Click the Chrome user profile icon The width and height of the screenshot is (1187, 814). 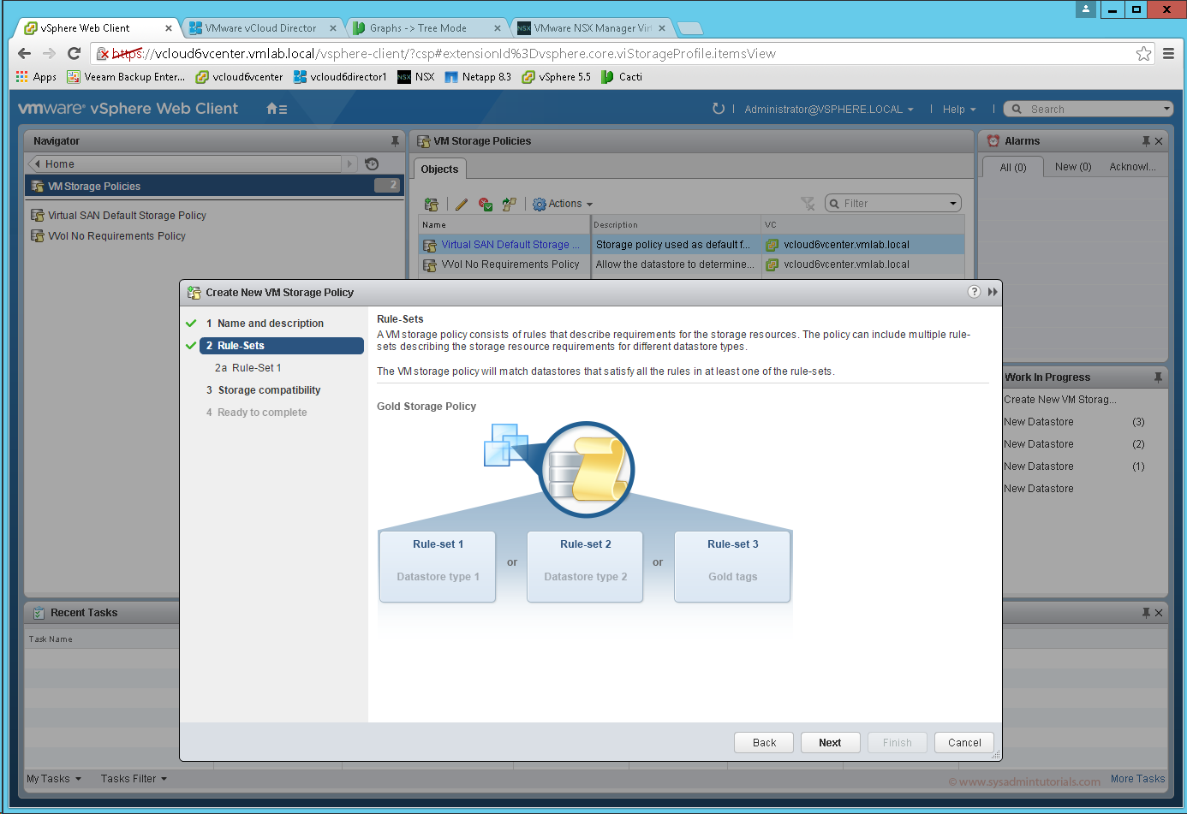[x=1086, y=9]
